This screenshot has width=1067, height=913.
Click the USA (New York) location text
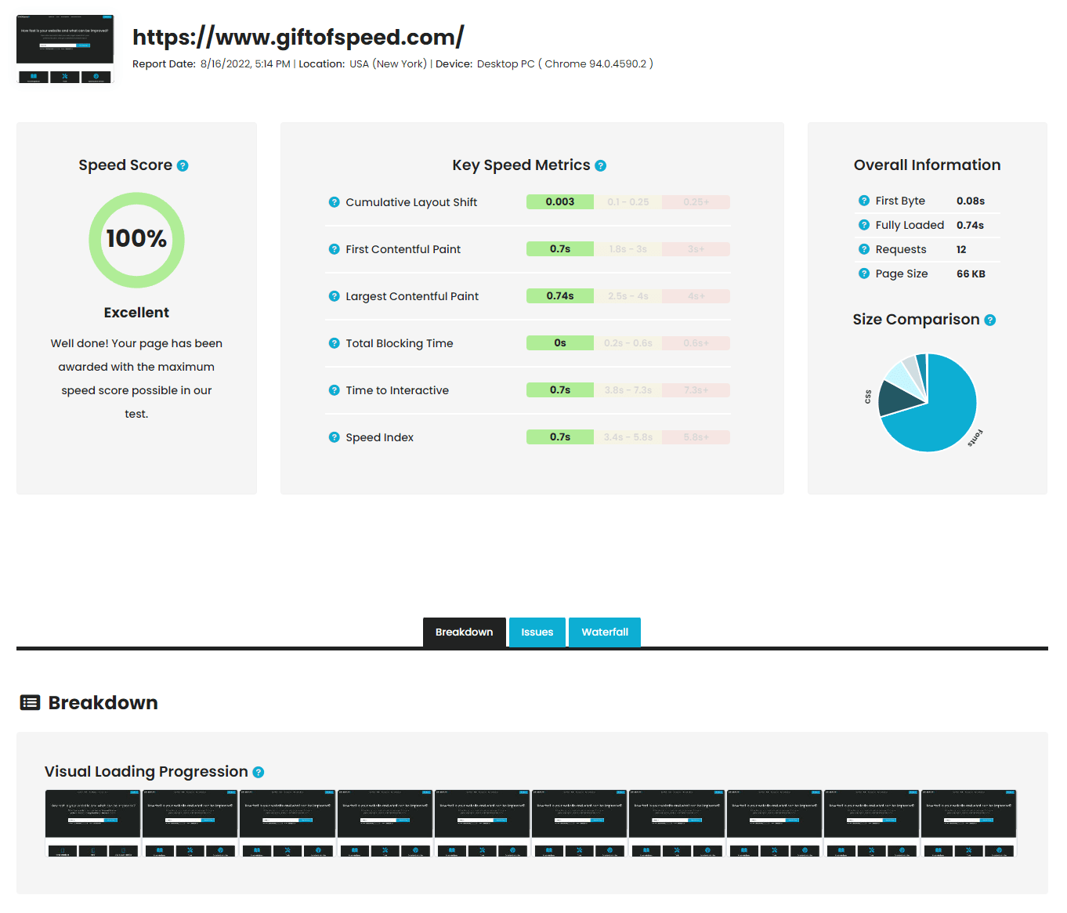coord(388,64)
